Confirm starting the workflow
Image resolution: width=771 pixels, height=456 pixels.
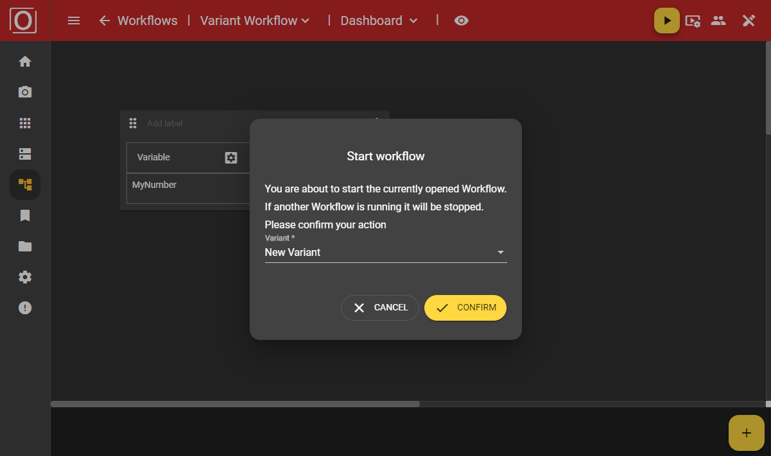click(465, 308)
